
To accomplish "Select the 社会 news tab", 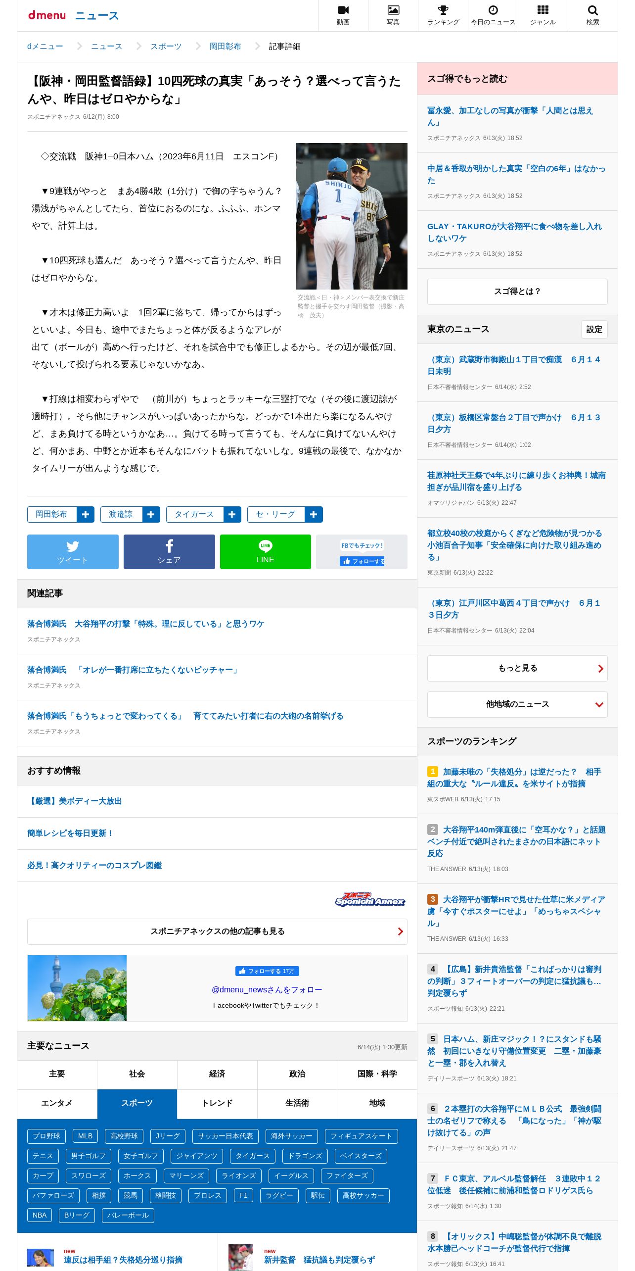I will (x=137, y=1074).
